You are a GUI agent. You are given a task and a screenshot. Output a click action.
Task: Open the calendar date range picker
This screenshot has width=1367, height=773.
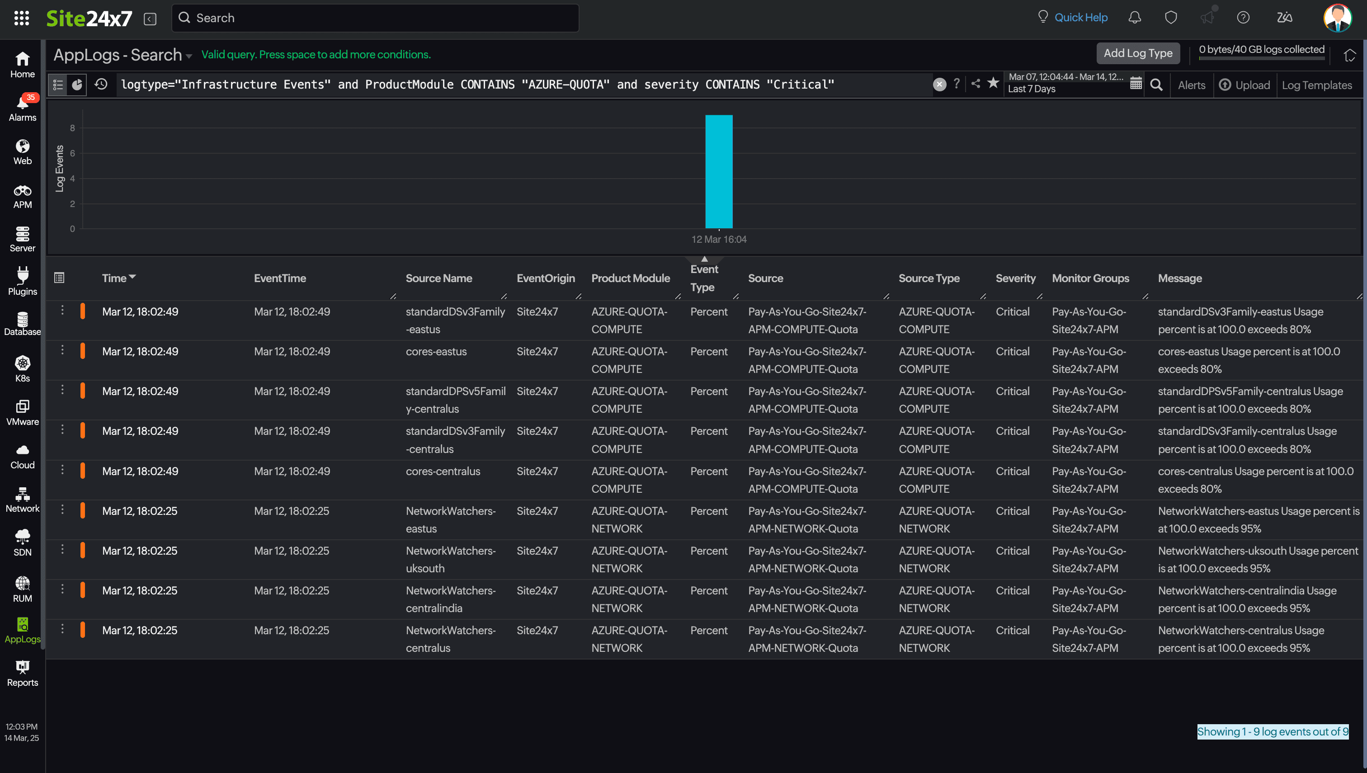(1136, 84)
